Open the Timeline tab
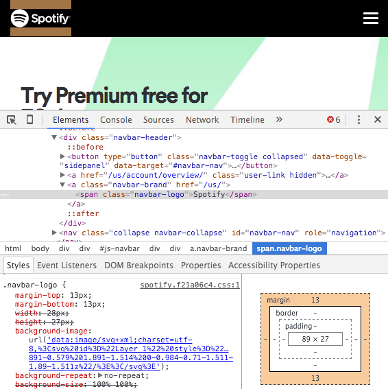The image size is (388, 389). click(247, 120)
